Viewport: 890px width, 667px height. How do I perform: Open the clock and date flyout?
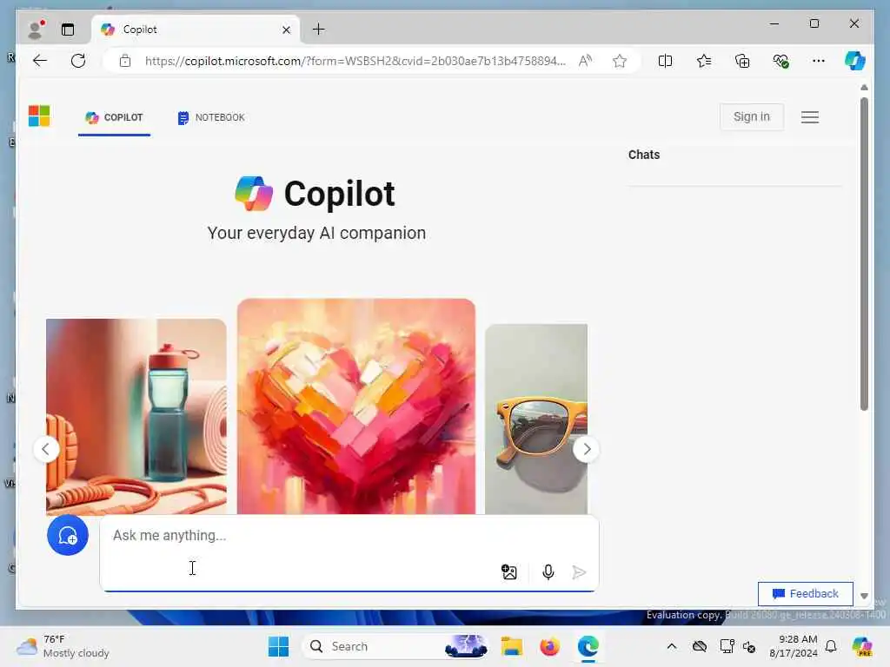(794, 646)
